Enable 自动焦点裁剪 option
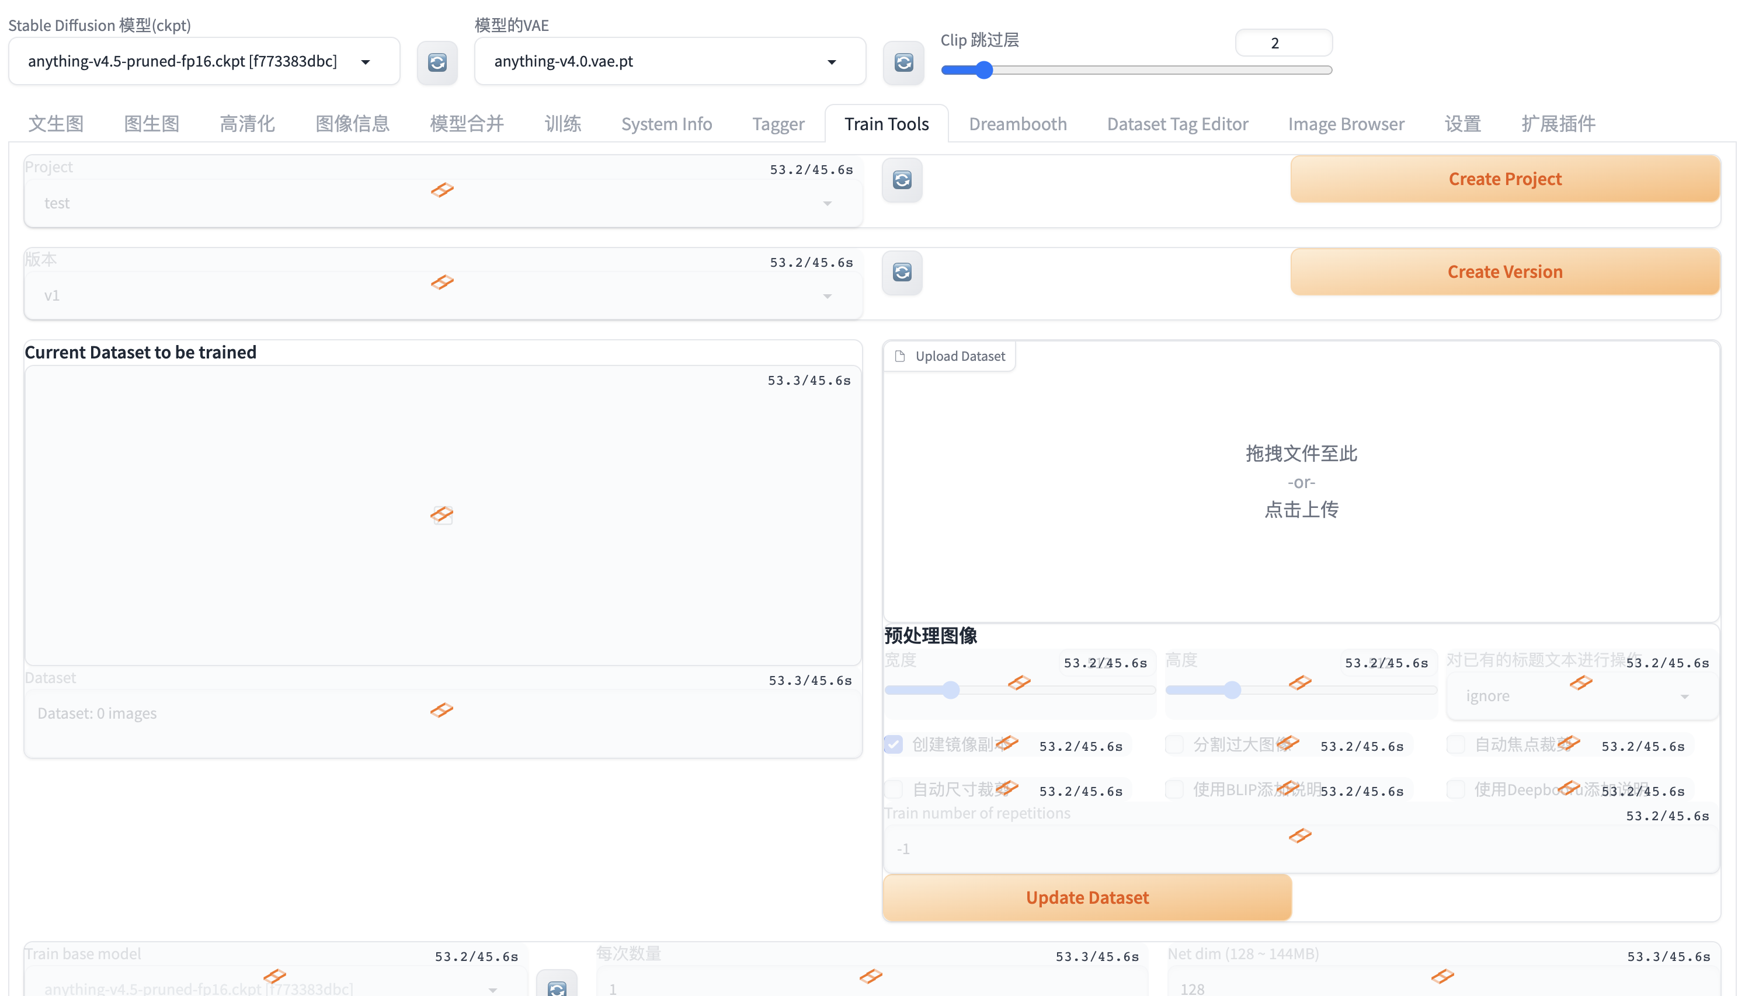 click(1456, 744)
